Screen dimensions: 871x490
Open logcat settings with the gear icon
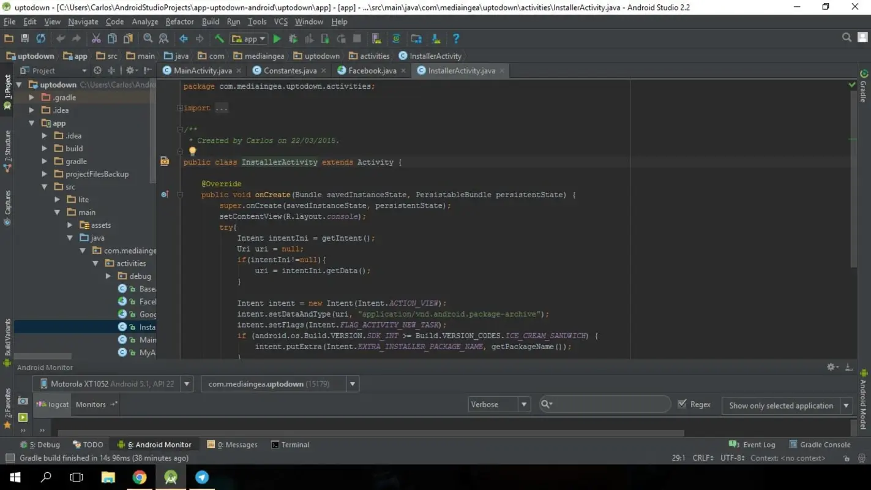point(831,366)
